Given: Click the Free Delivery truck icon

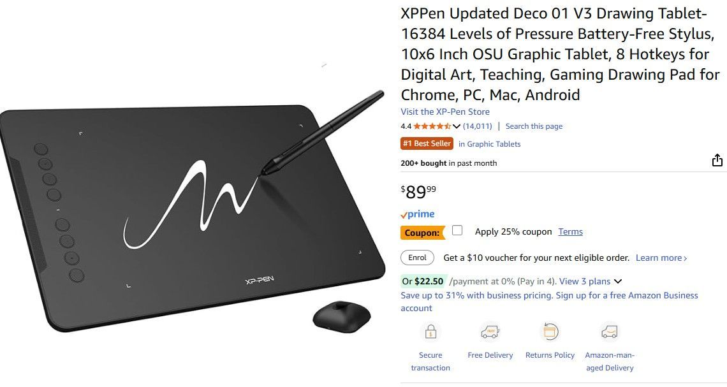Looking at the screenshot, I should coord(490,332).
